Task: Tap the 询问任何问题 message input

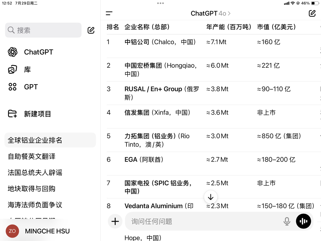Action: pyautogui.click(x=207, y=221)
